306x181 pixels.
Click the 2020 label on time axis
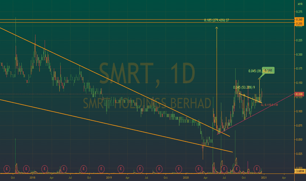(x=186, y=178)
